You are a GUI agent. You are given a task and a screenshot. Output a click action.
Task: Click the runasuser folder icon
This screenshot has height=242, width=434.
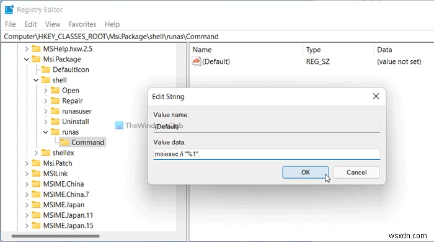point(55,111)
